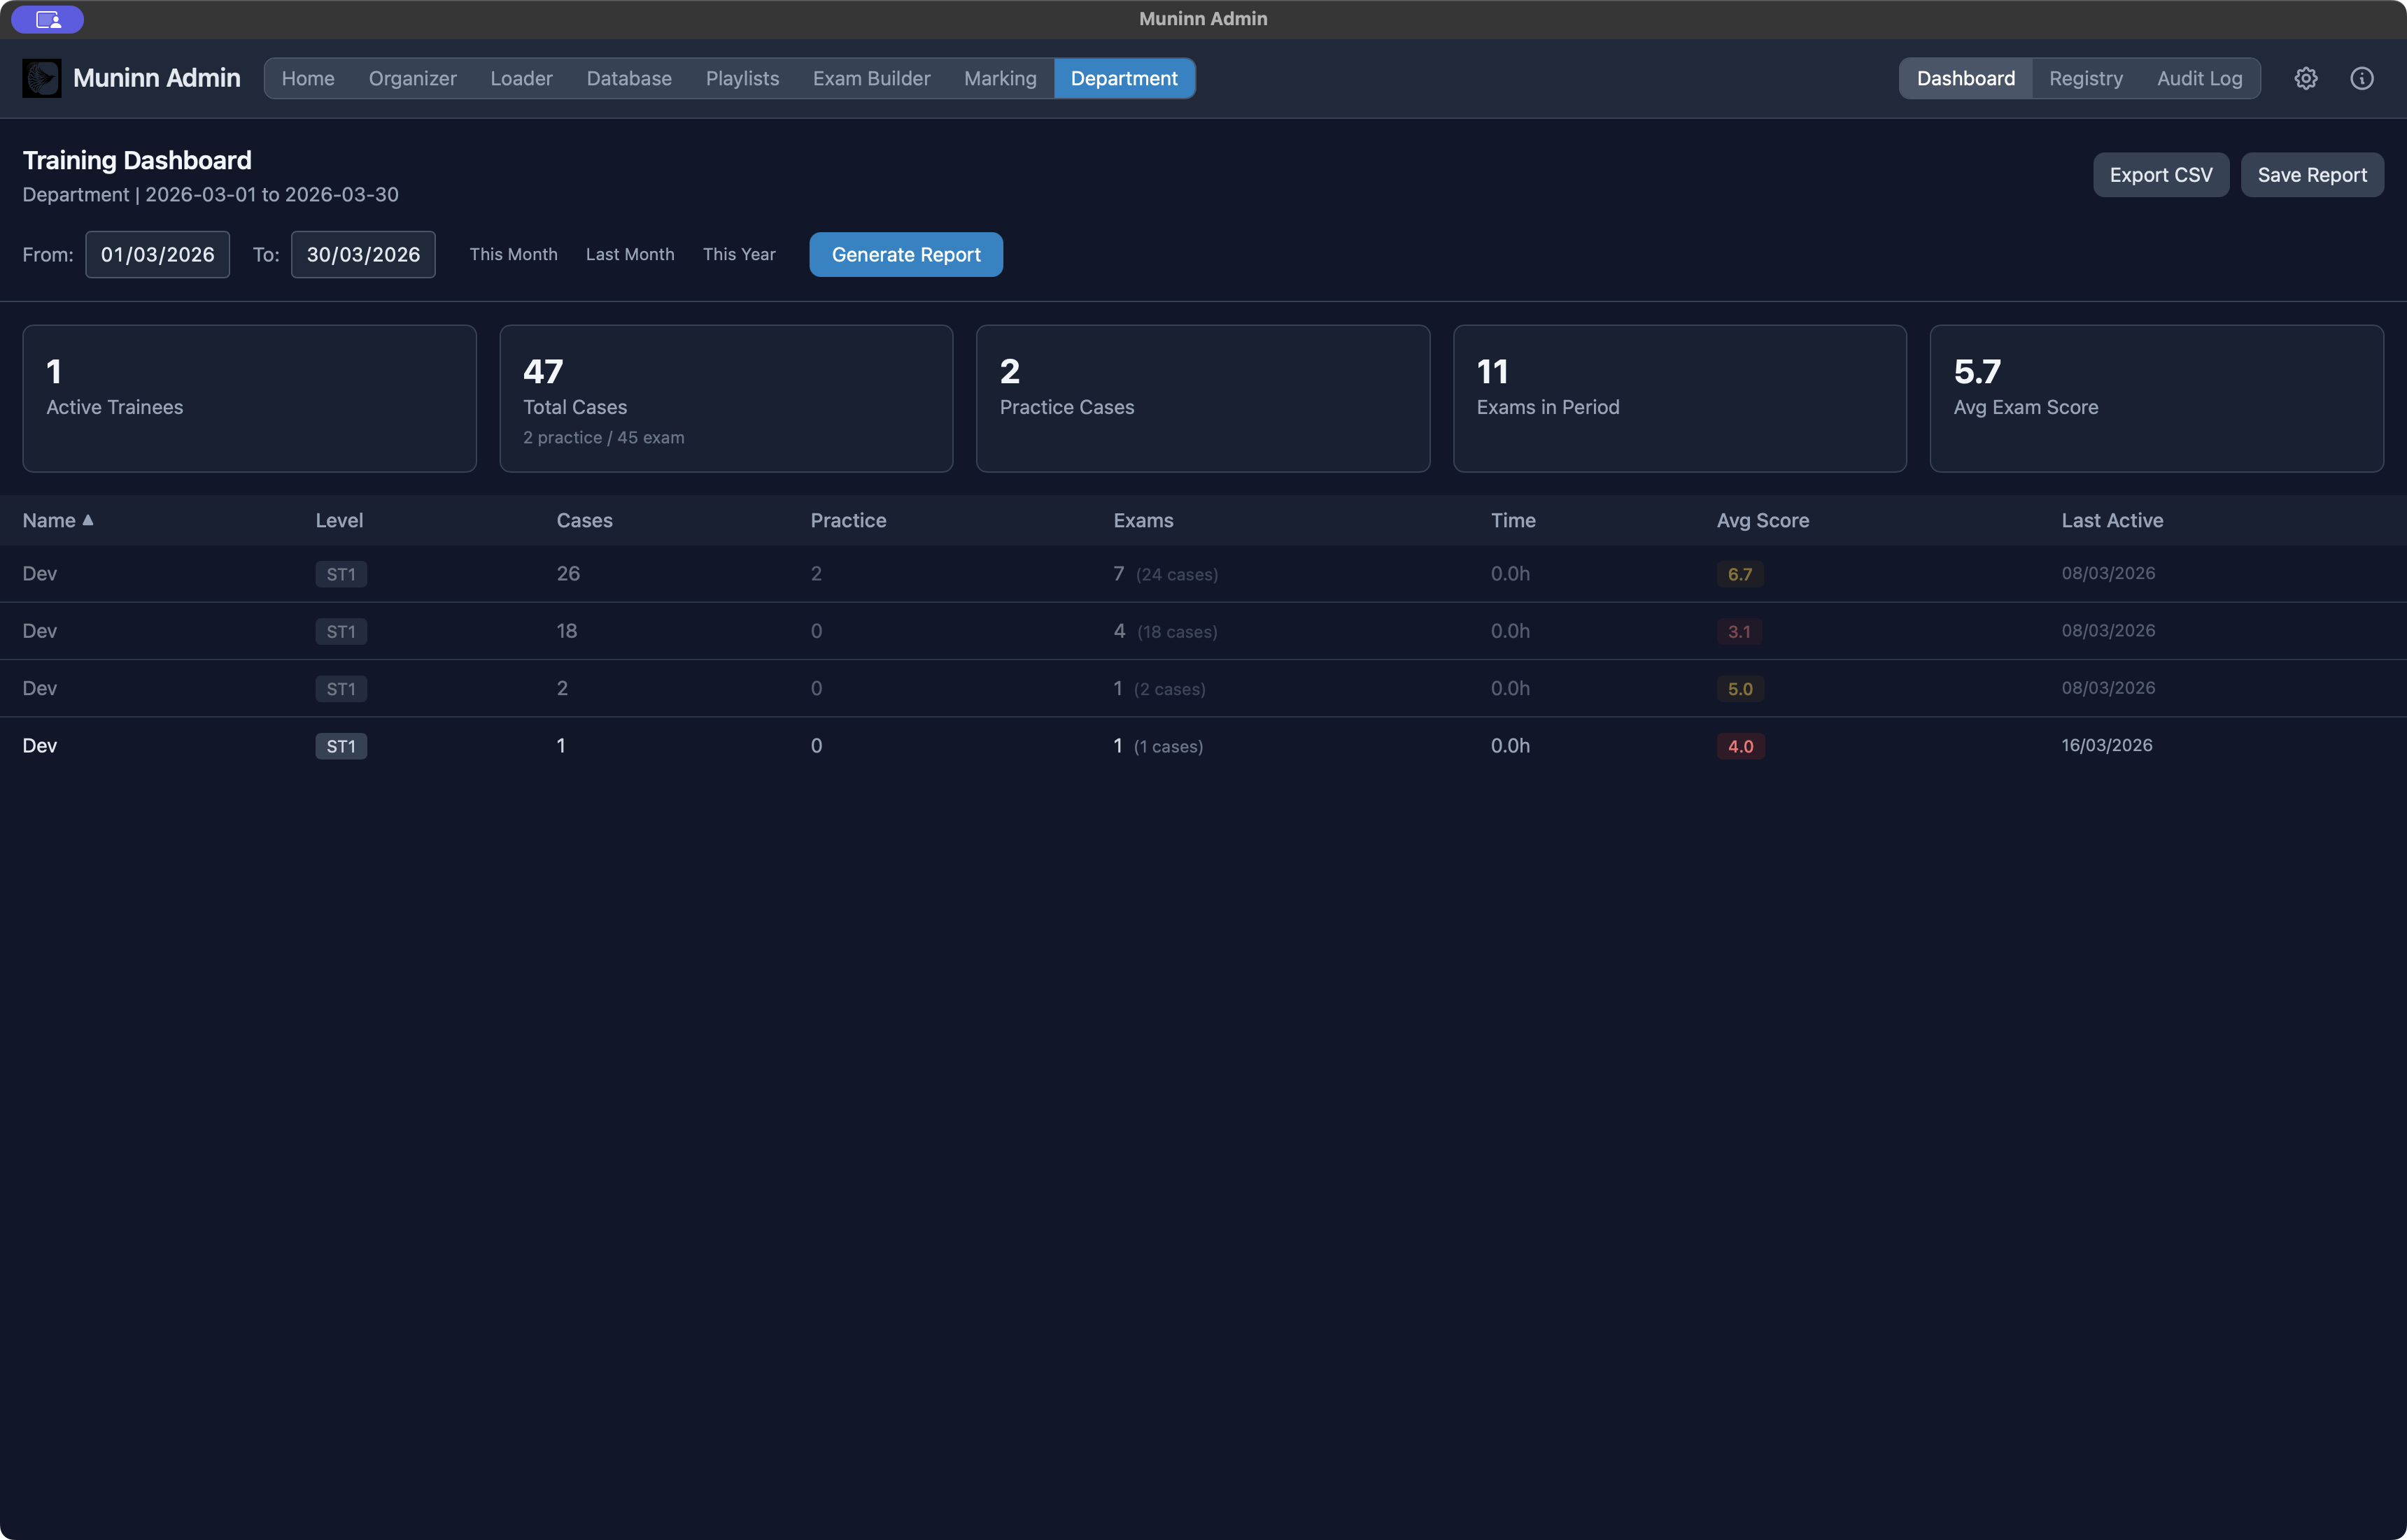Sort by the Level column header
This screenshot has height=1540, width=2407.
(339, 520)
